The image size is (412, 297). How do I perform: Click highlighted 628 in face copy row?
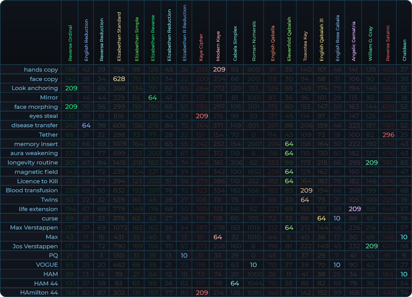119,79
